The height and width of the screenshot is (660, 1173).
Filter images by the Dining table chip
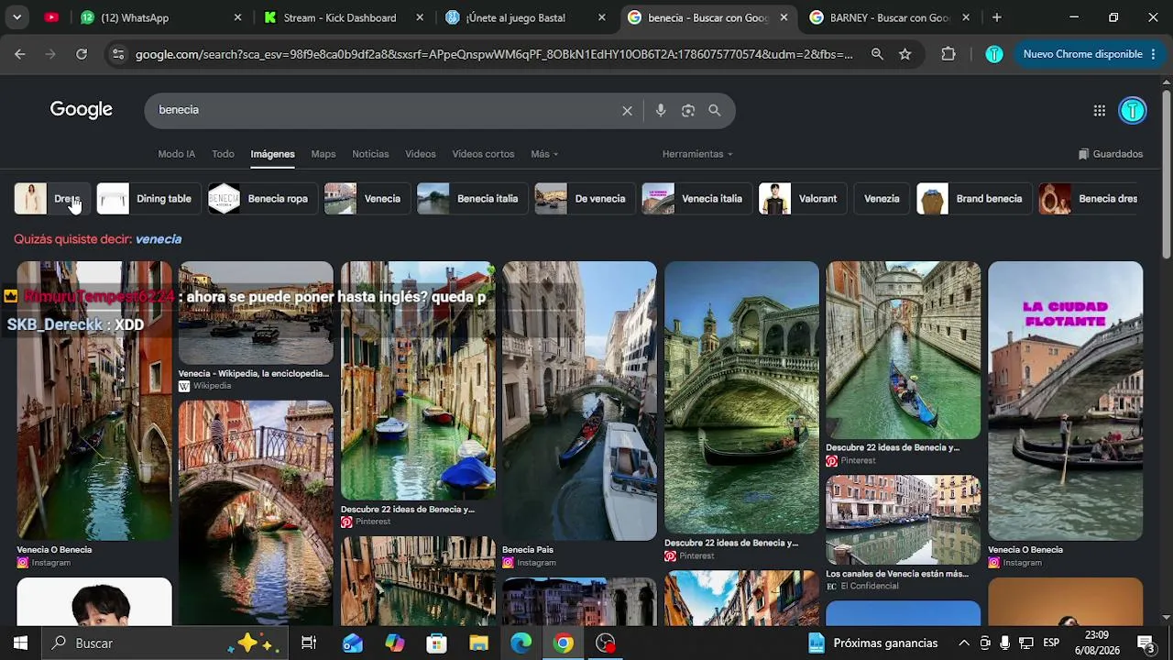point(148,199)
